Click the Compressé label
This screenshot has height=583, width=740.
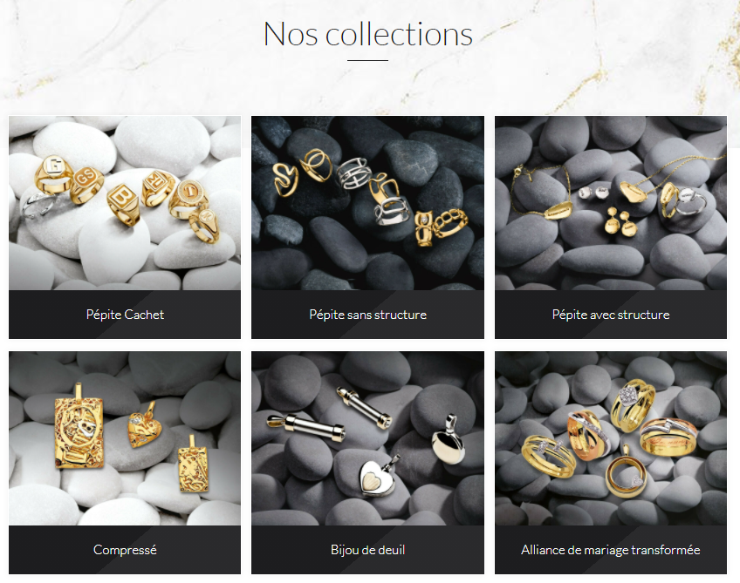tap(125, 550)
